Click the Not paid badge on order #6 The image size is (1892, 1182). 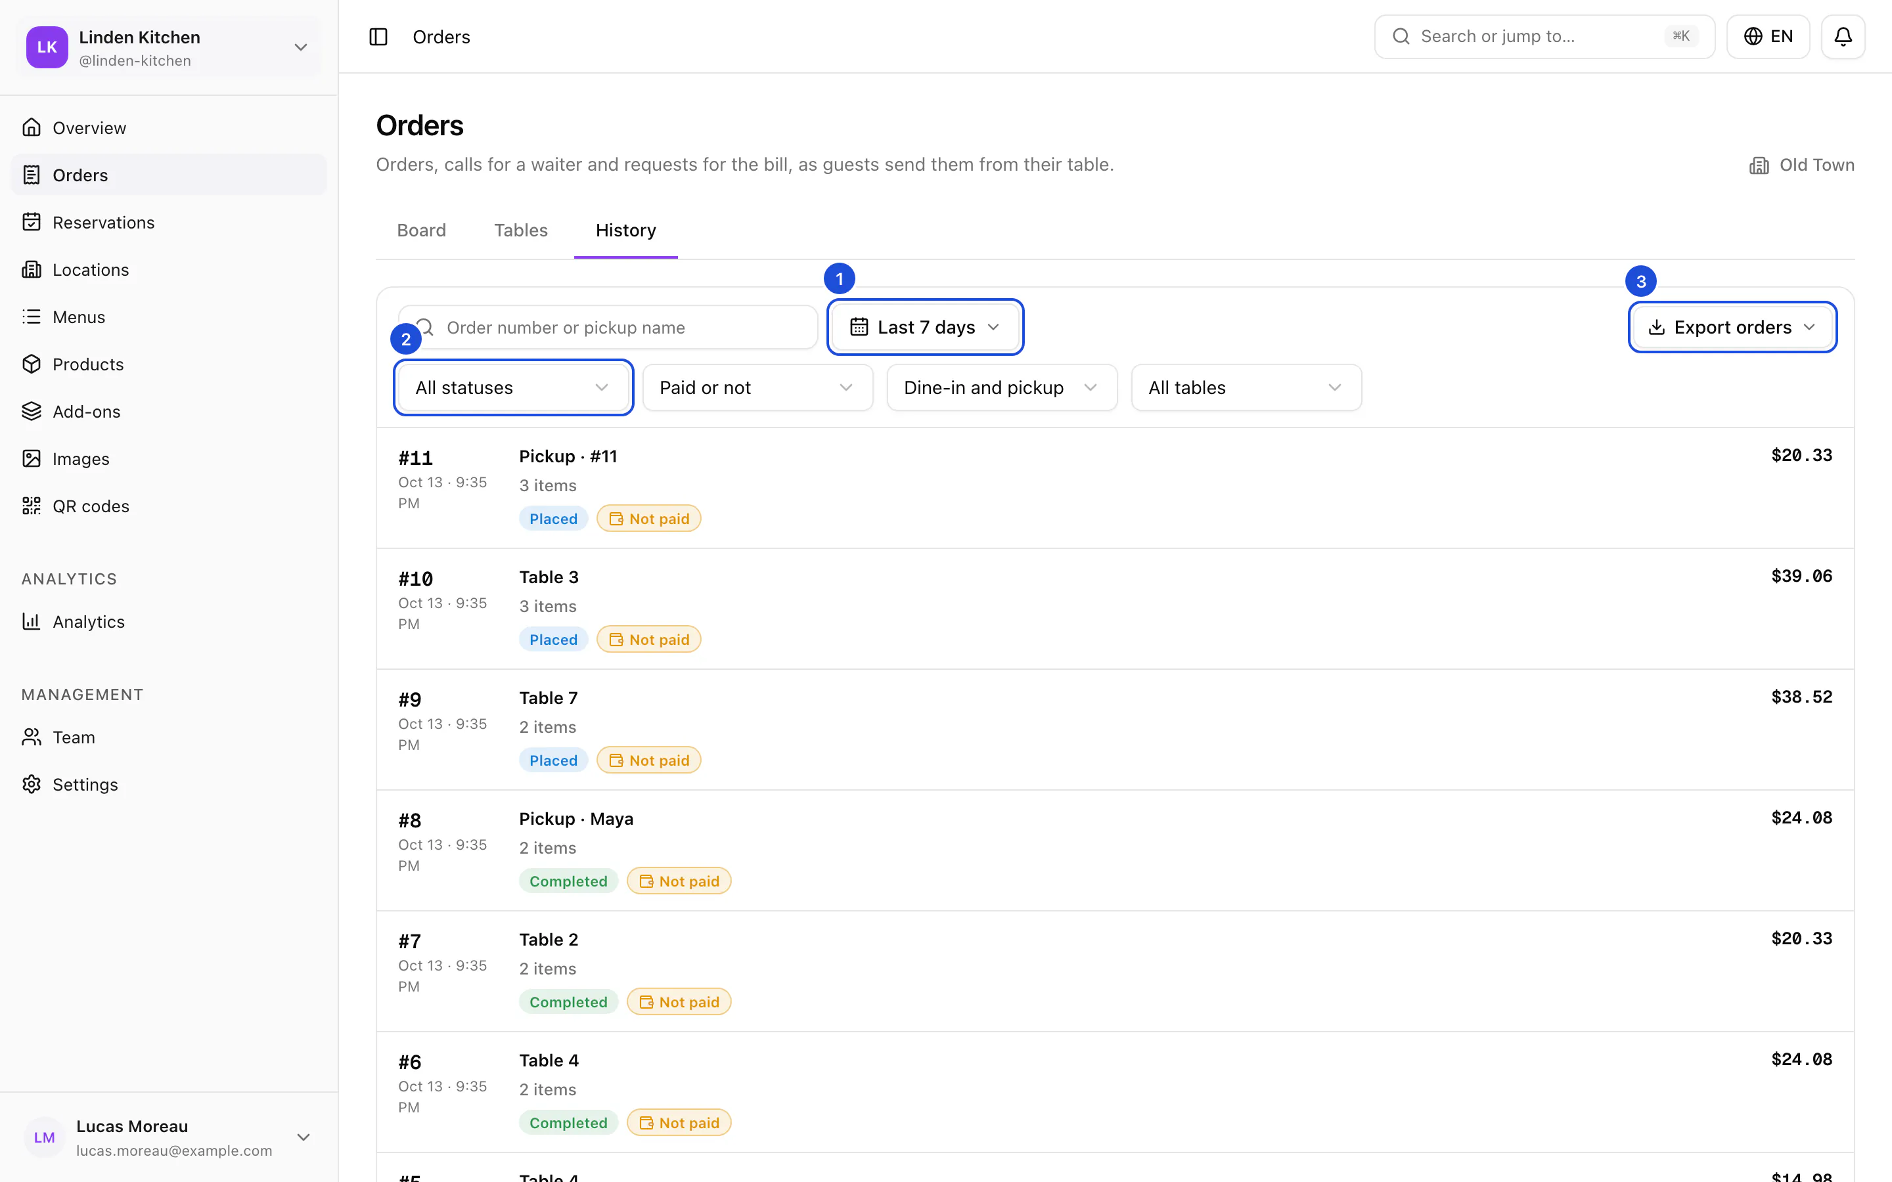point(679,1123)
